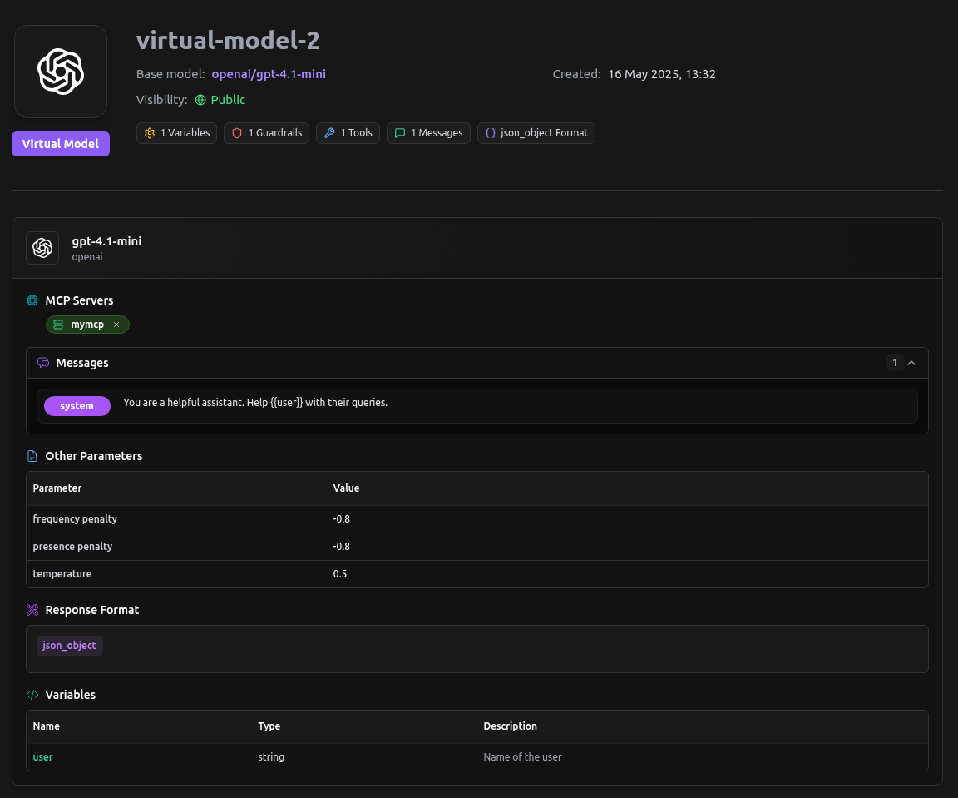Click the json_object response format chip
The width and height of the screenshot is (958, 798).
pyautogui.click(x=70, y=646)
